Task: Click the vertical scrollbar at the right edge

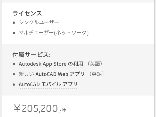Action: click(x=155, y=58)
